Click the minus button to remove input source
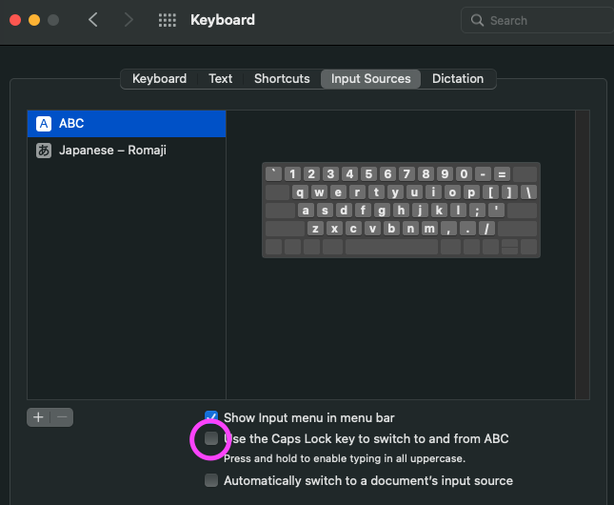The image size is (614, 505). 61,417
